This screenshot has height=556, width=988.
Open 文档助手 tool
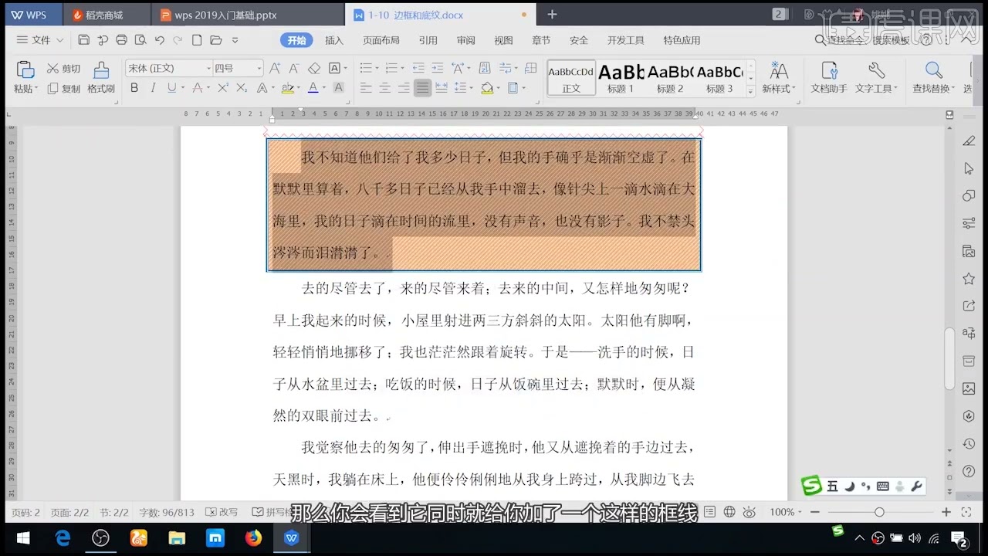[829, 78]
